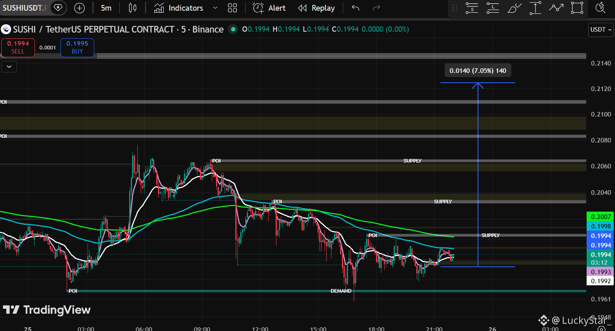Open the Indicators menu

[x=179, y=8]
